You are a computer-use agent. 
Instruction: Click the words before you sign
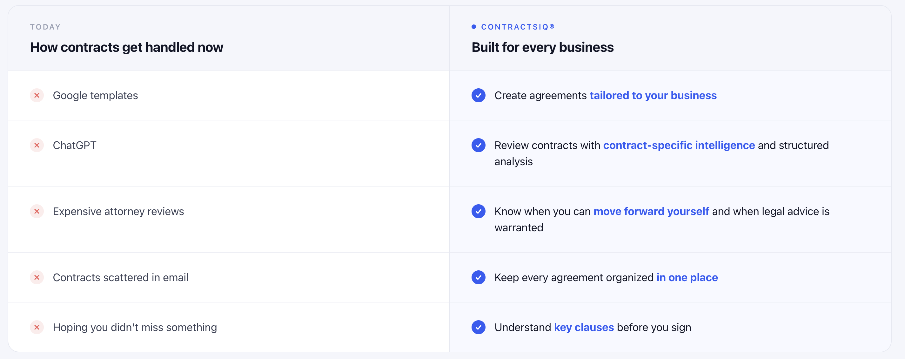654,328
